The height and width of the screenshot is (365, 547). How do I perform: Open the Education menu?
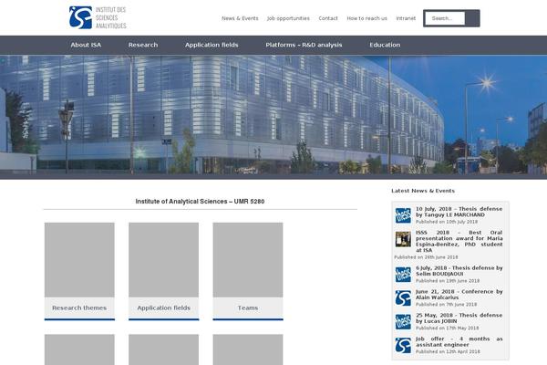tap(385, 45)
